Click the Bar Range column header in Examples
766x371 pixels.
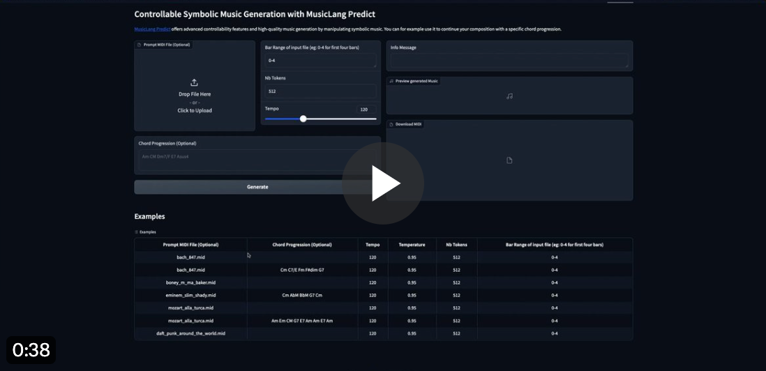[555, 245]
